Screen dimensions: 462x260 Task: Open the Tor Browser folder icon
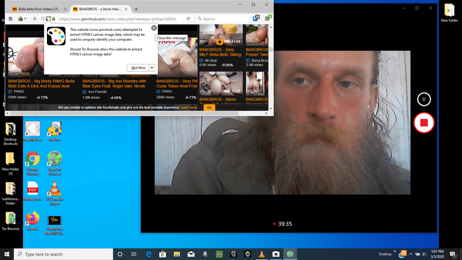coord(10,221)
